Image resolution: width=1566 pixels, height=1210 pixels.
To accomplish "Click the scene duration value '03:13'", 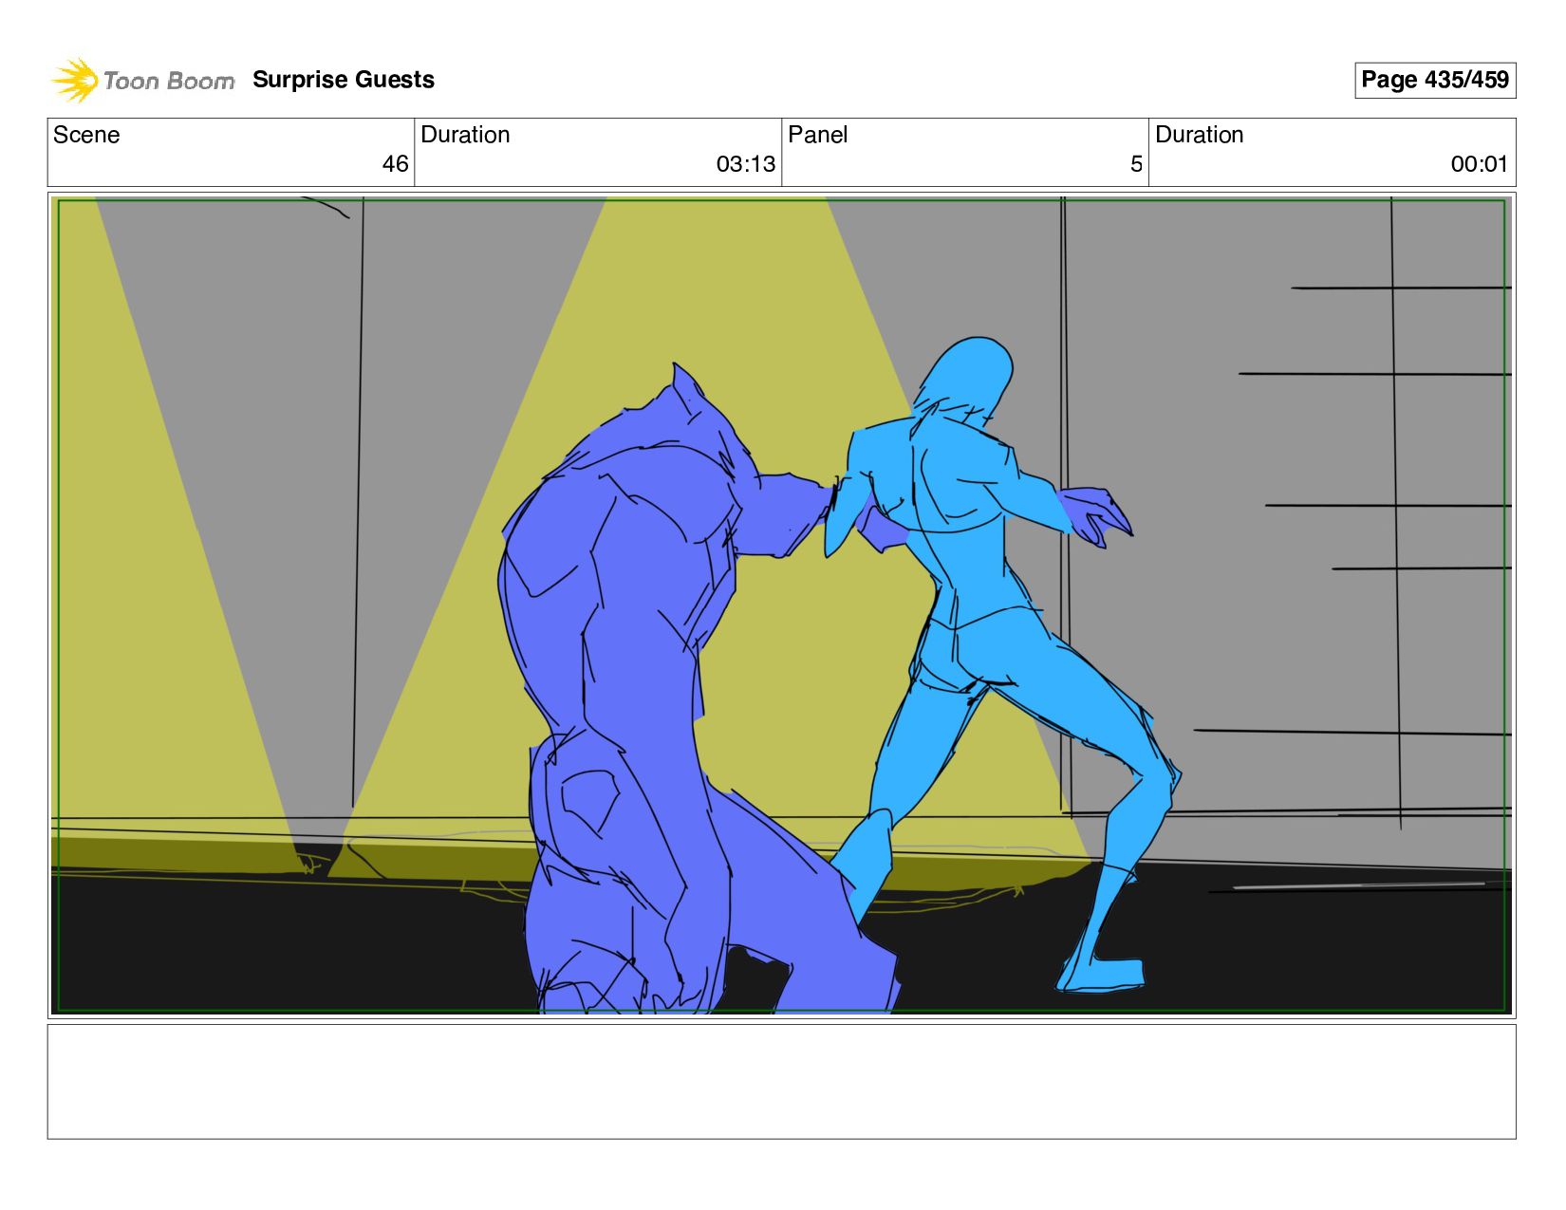I will pos(746,164).
